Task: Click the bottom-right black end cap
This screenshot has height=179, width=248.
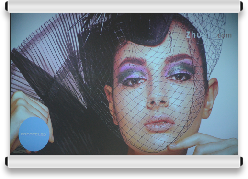Action: click(x=241, y=161)
